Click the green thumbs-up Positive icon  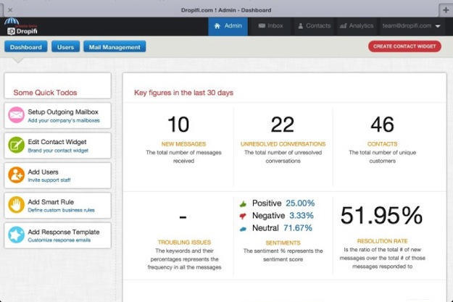[243, 204]
